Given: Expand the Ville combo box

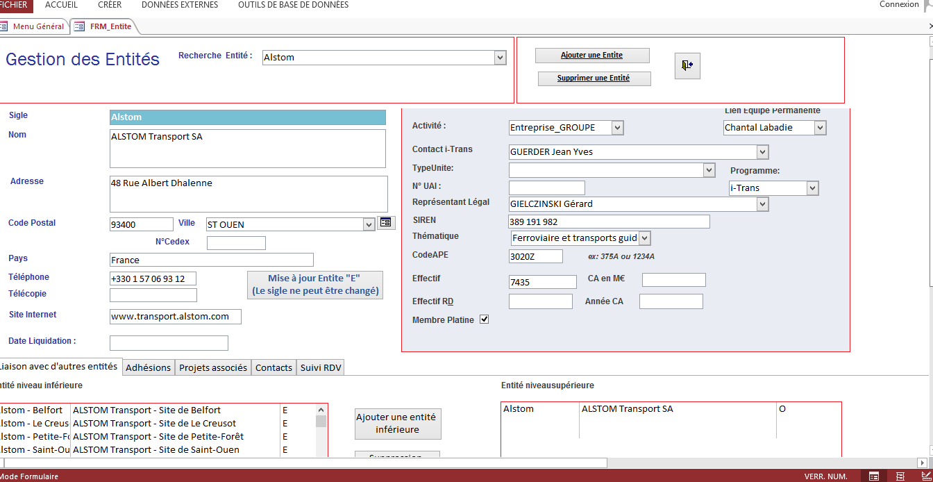Looking at the screenshot, I should (x=369, y=224).
